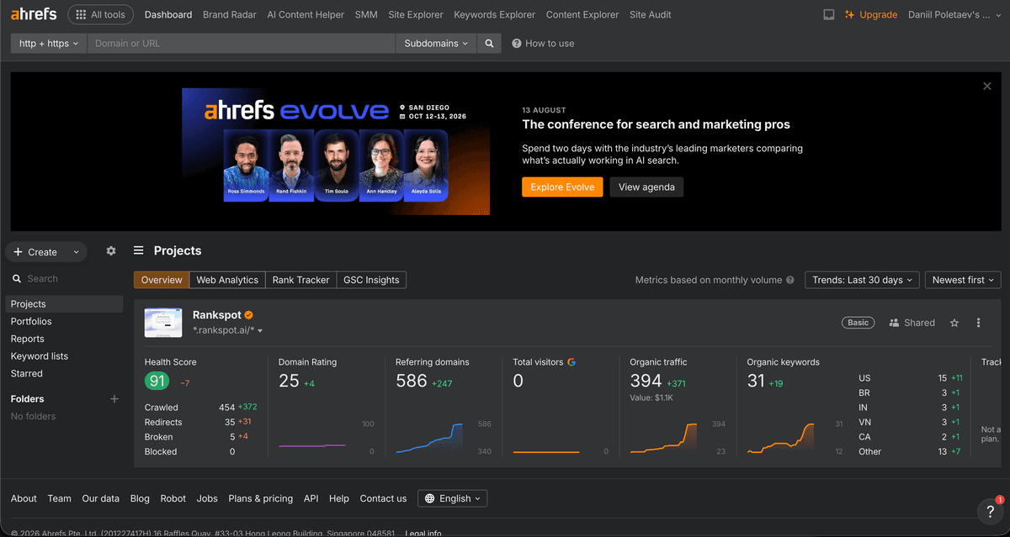
Task: Open the Subdomains mode dropdown
Action: [436, 43]
